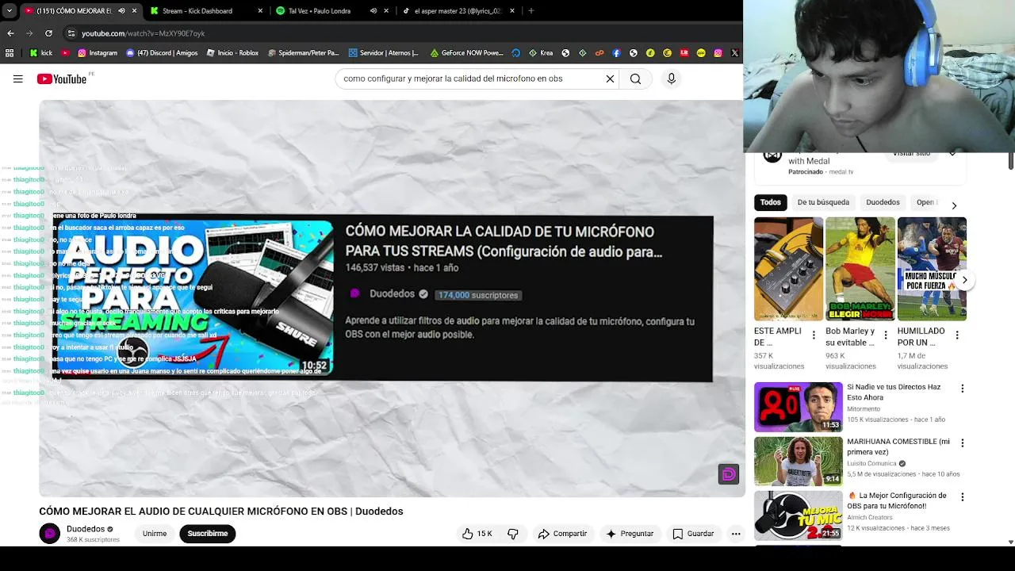Viewport: 1015px width, 571px height.
Task: Open the Inicio - Roblox bookmark
Action: [x=232, y=53]
